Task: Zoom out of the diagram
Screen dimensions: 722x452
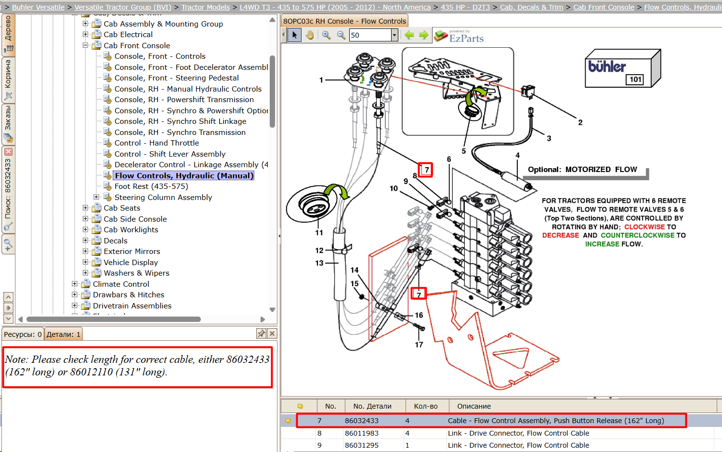Action: [x=341, y=35]
